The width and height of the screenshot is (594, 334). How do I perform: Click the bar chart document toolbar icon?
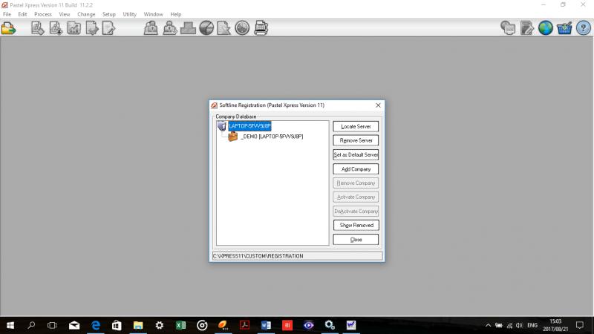(x=74, y=28)
